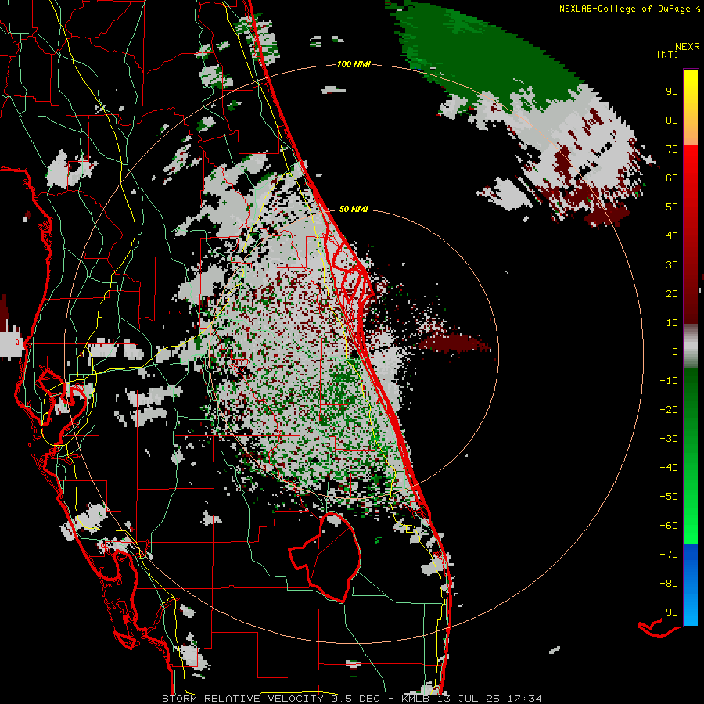The width and height of the screenshot is (704, 704).
Task: Click the 40 value on the velocity scale
Action: coord(672,235)
